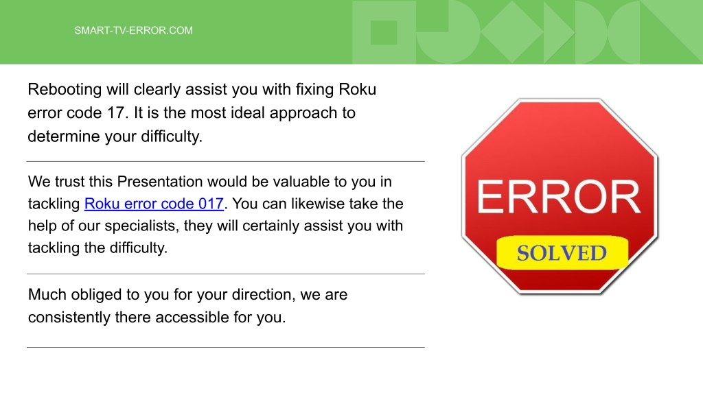The image size is (703, 395).
Task: Click the diamond shape in the header banner
Action: pos(512,32)
